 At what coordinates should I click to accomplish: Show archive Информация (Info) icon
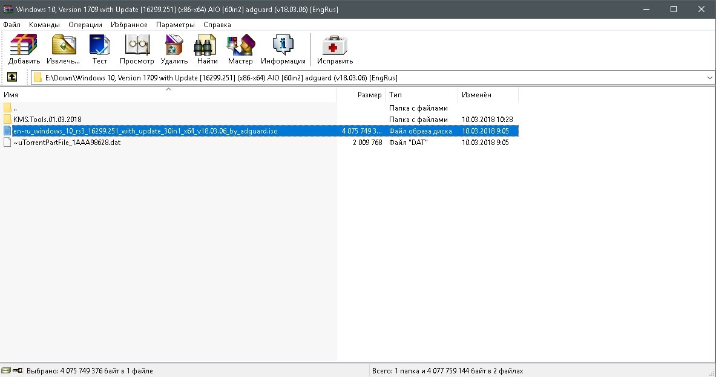pyautogui.click(x=283, y=49)
